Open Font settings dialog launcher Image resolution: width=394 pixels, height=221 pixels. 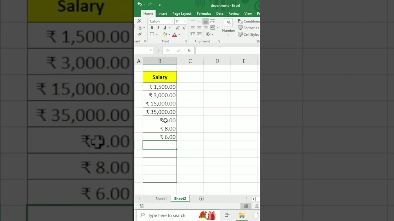[x=186, y=41]
